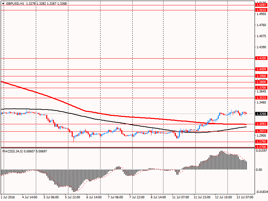This screenshot has height=201, width=268.
Task: Click the 1.3900 level label
Action: [261, 76]
